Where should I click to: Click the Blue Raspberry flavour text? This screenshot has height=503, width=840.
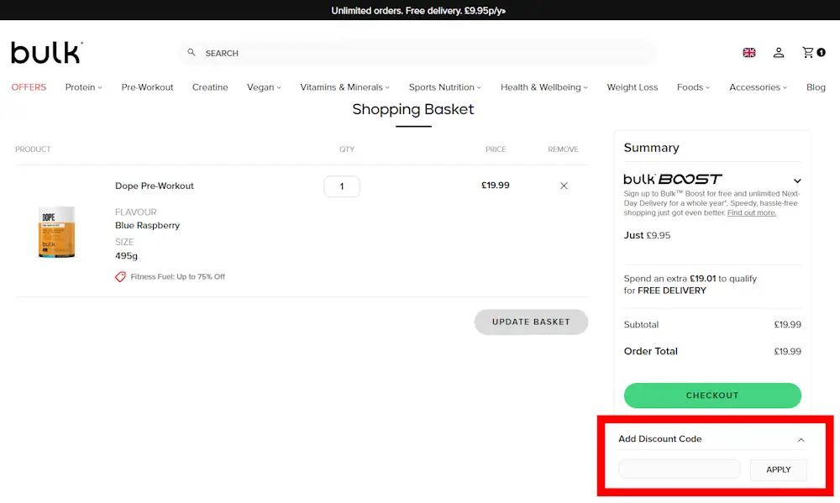147,226
